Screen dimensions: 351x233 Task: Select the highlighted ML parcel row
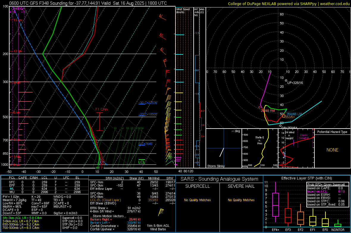pos(45,189)
